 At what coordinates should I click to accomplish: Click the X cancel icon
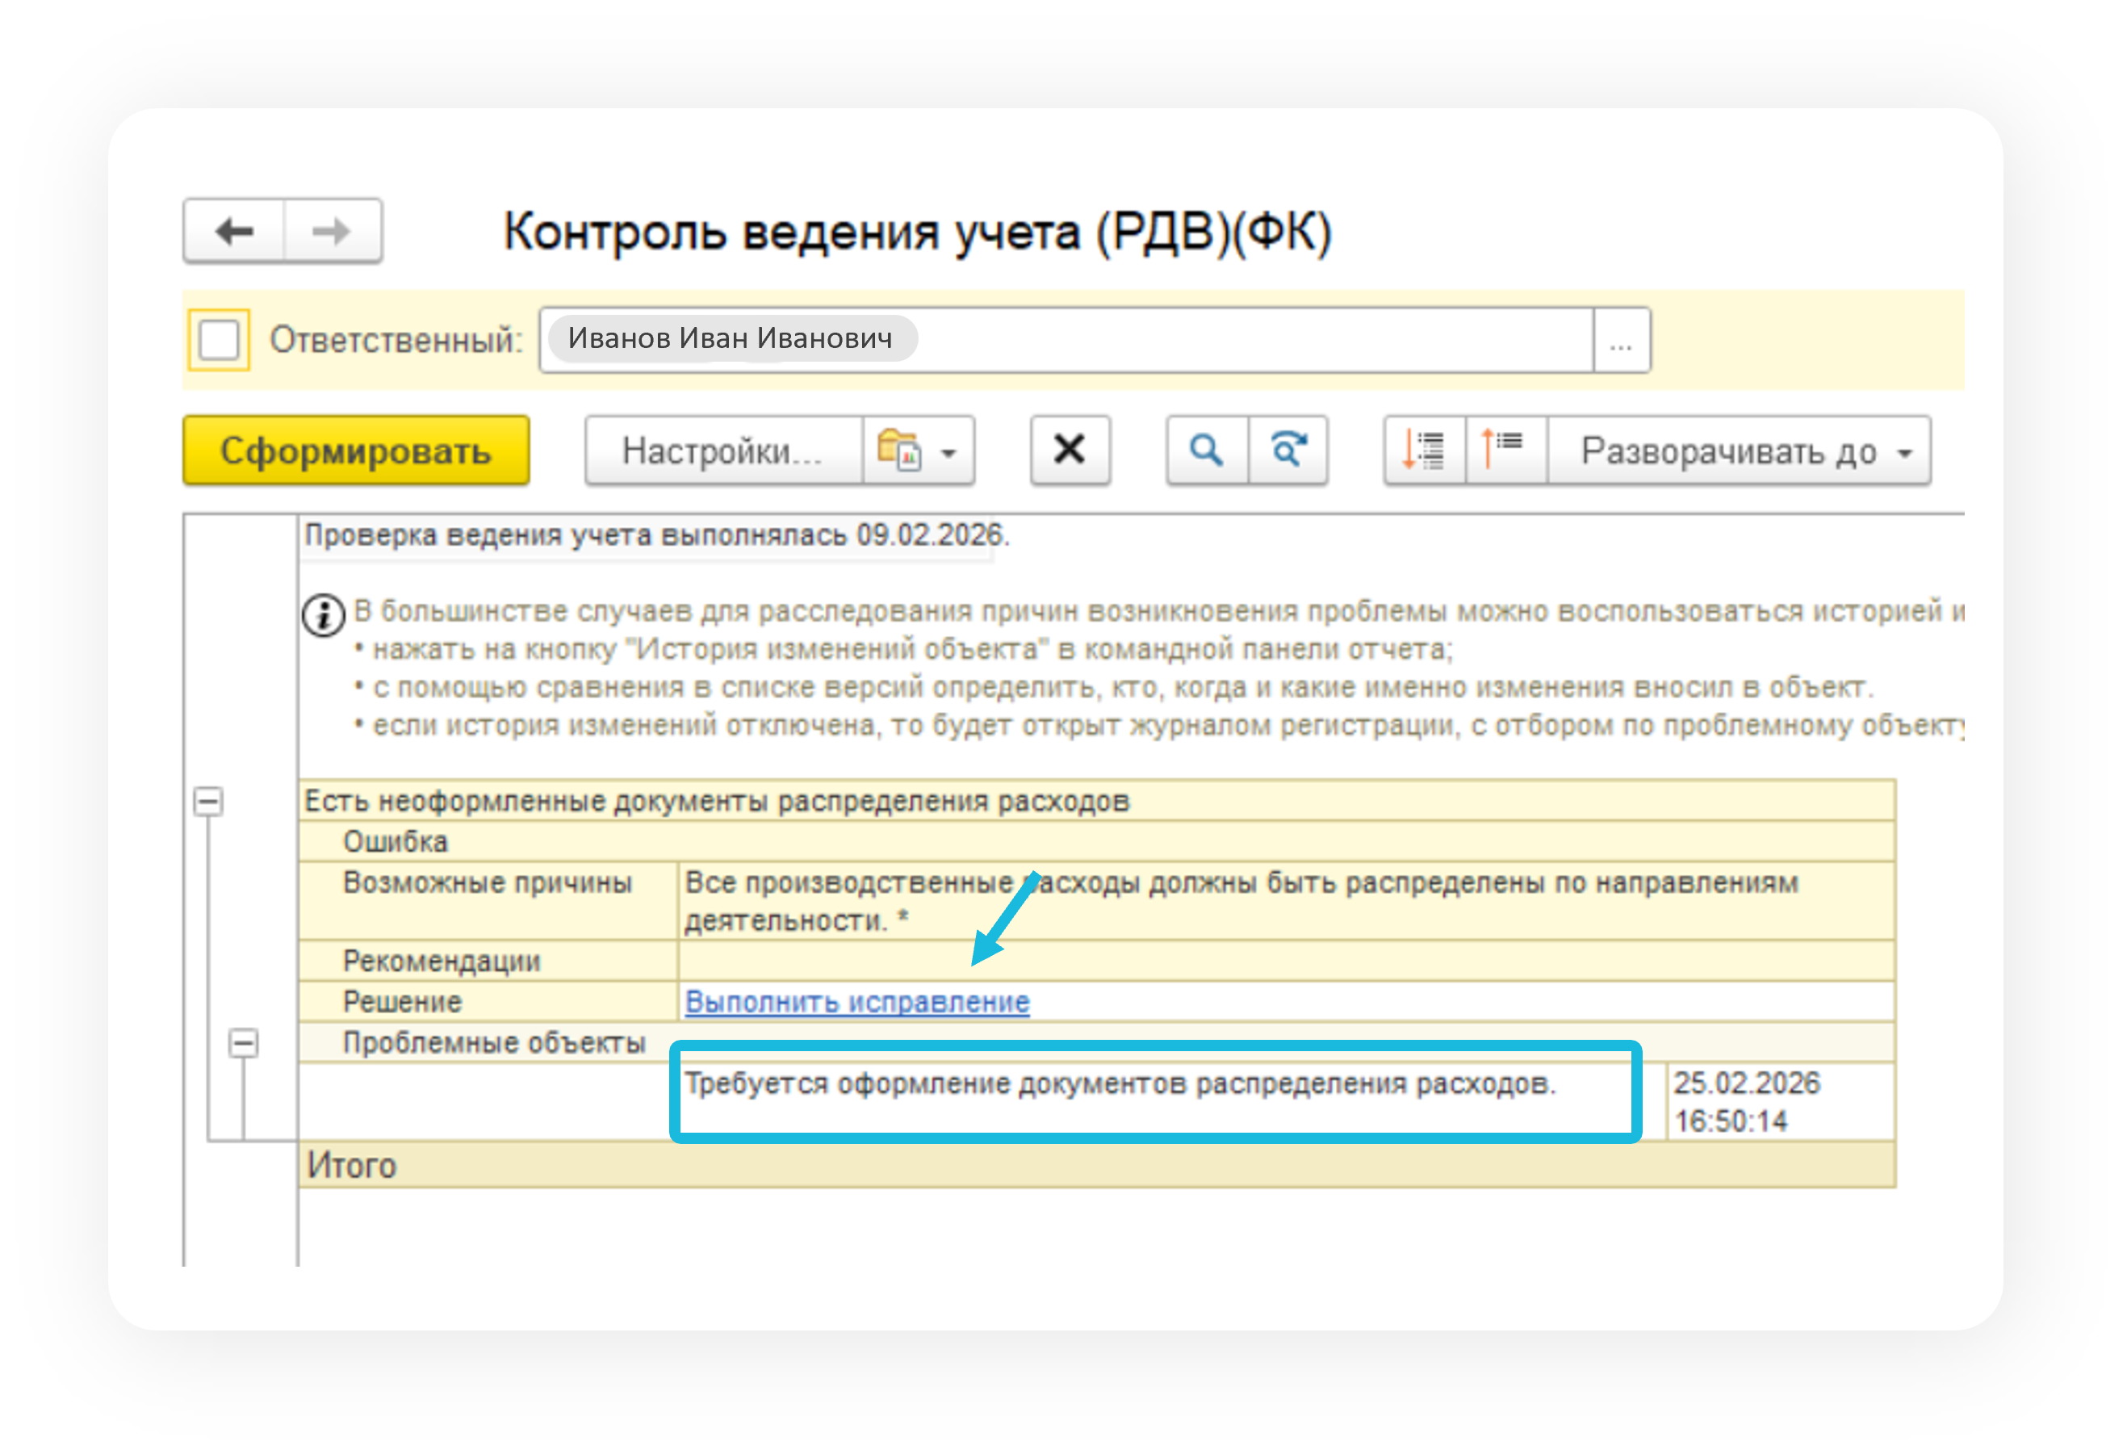point(1069,450)
